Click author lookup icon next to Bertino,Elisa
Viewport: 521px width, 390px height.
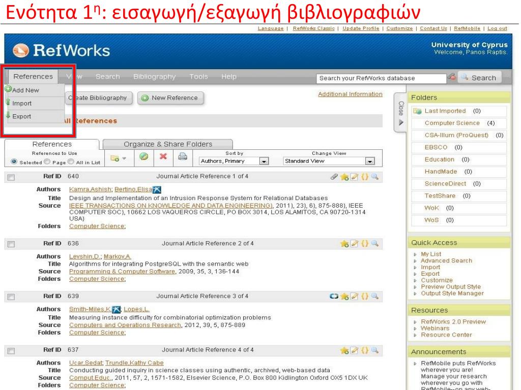[157, 190]
